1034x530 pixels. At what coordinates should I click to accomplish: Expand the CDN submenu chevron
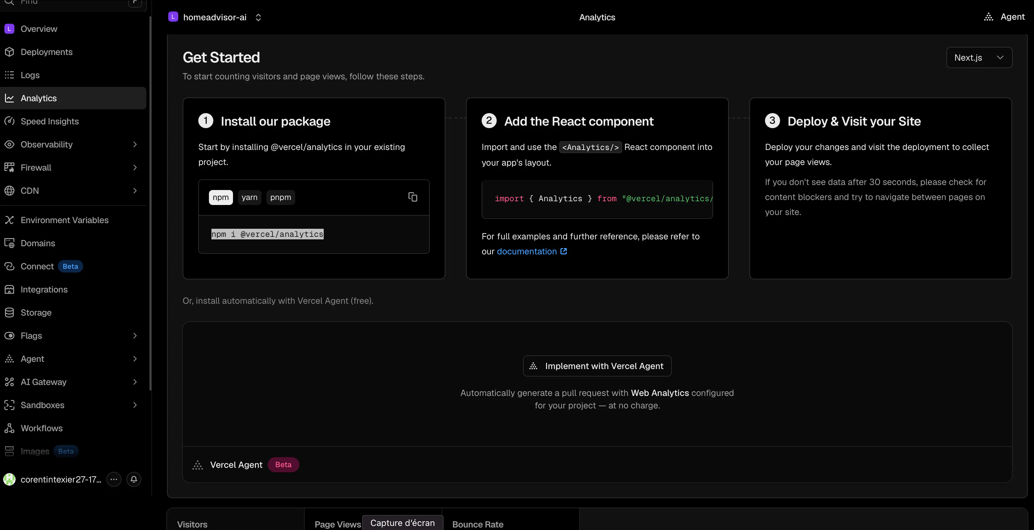tap(135, 190)
